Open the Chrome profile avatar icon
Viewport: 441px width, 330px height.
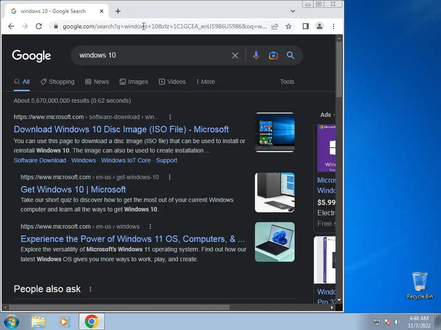coord(320,26)
